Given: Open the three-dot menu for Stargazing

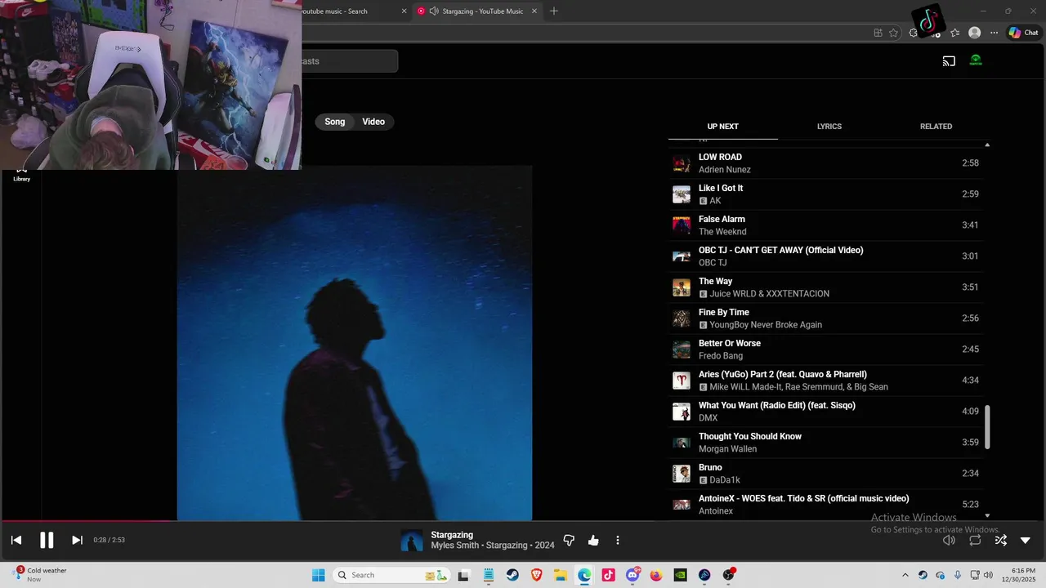Looking at the screenshot, I should (x=618, y=540).
